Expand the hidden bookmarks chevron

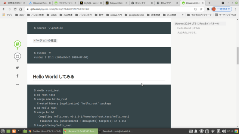pyautogui.click(x=183, y=15)
